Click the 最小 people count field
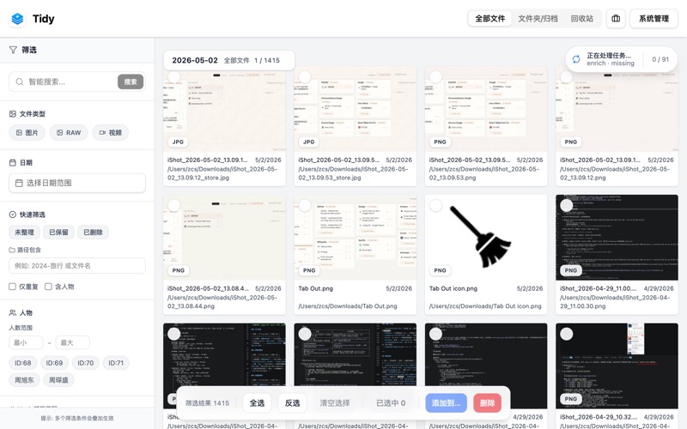687x429 pixels. tap(26, 342)
